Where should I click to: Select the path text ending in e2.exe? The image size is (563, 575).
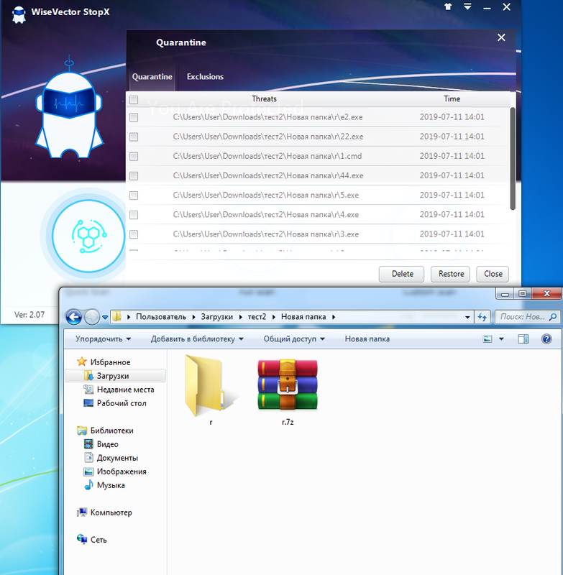click(267, 117)
